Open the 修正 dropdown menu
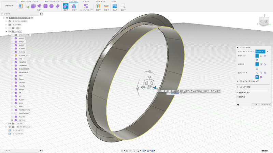 point(66,10)
